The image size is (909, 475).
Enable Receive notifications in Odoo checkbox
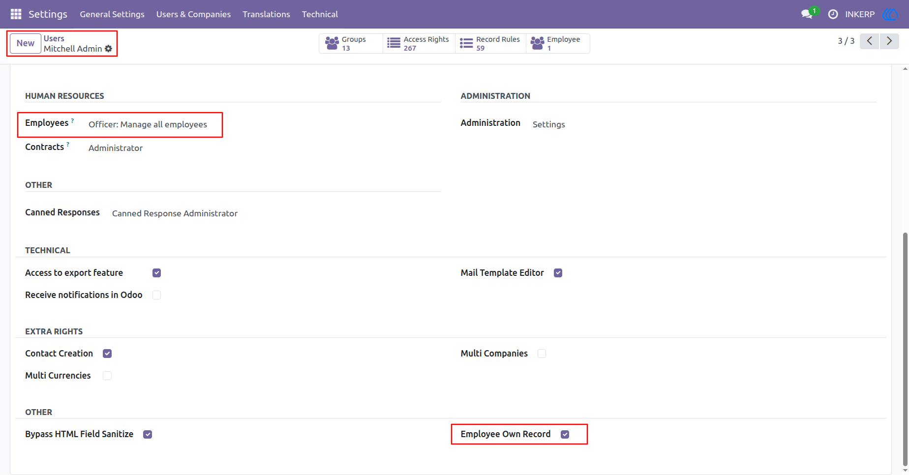(x=157, y=295)
